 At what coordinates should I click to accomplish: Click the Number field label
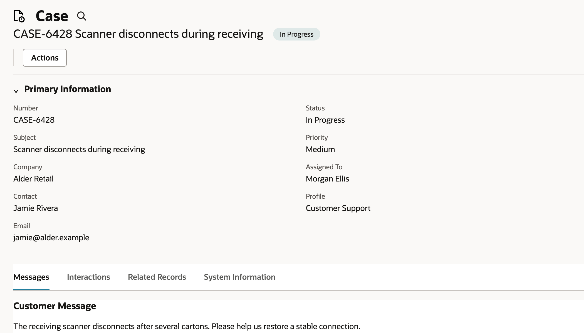26,108
